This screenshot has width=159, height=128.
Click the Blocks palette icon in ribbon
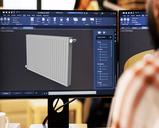pyautogui.click(x=67, y=19)
